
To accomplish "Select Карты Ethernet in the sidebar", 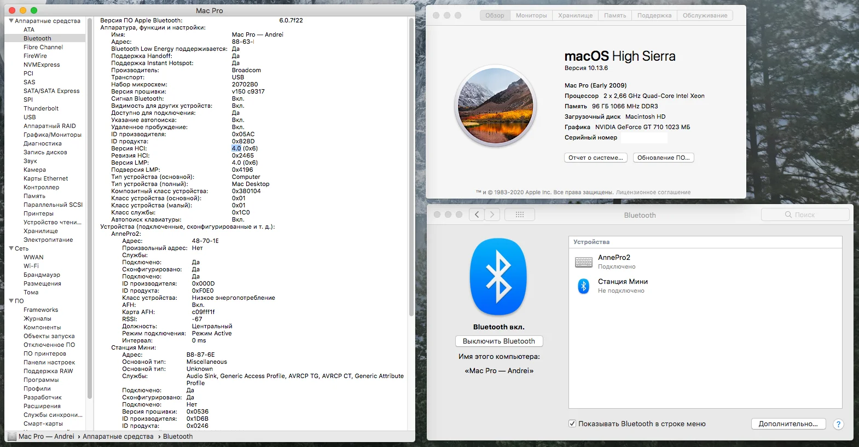I will [x=46, y=178].
